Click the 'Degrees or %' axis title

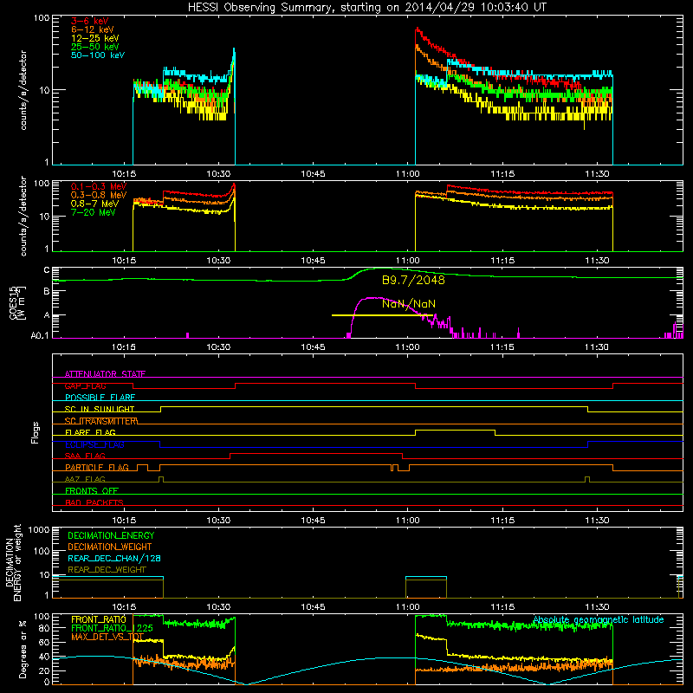23,649
